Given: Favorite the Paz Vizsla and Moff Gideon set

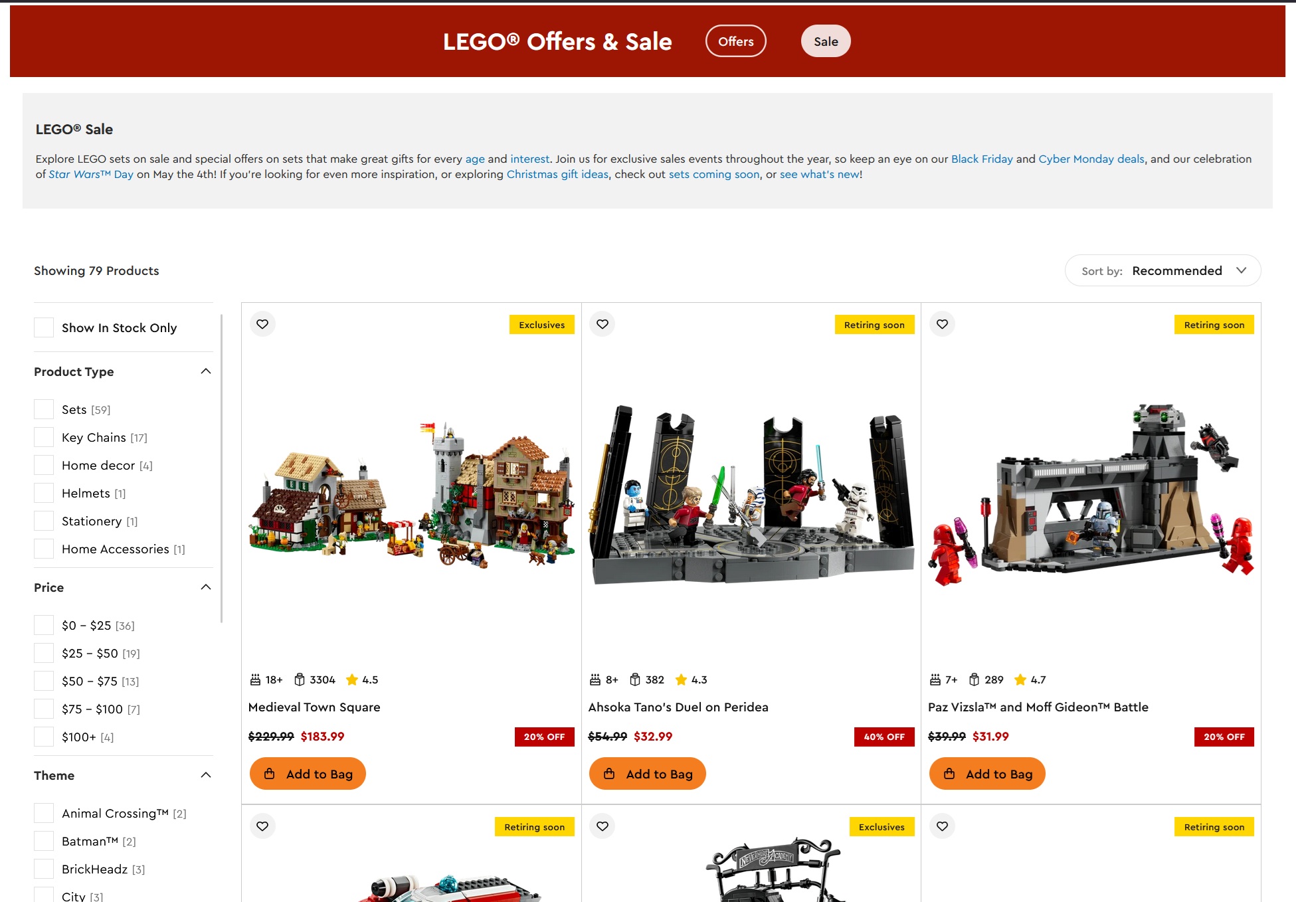Looking at the screenshot, I should (x=942, y=324).
